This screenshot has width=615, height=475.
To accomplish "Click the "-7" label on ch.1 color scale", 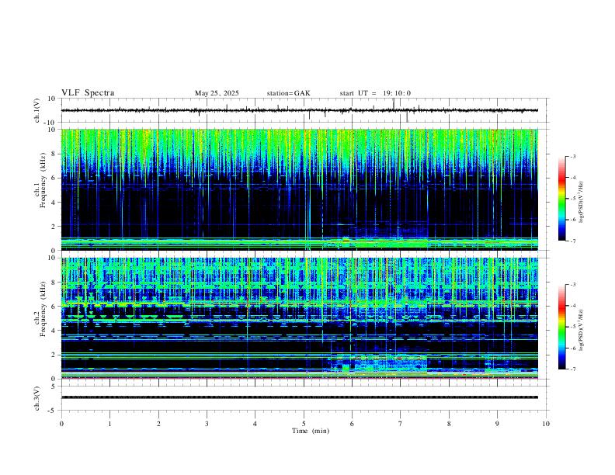I will [572, 241].
